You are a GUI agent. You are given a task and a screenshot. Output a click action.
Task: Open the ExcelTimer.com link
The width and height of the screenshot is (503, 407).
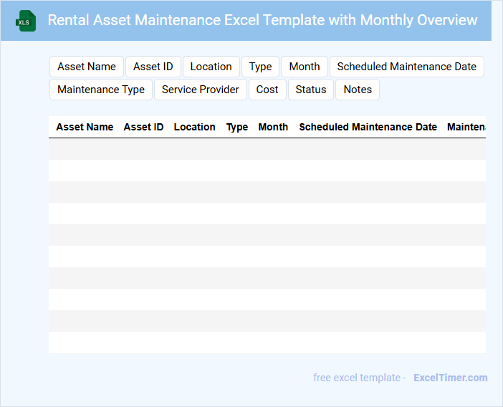tap(450, 378)
